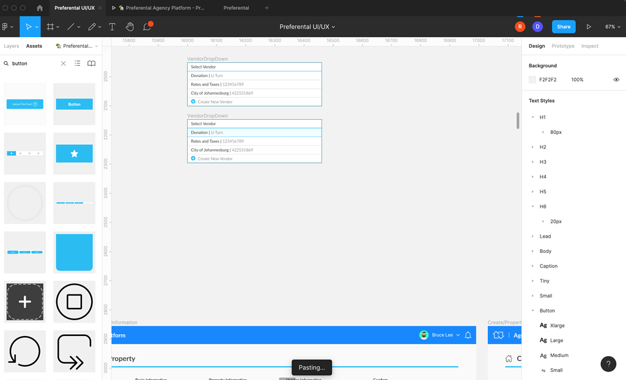The image size is (626, 380).
Task: Expand the Lead text style group
Action: (532, 236)
